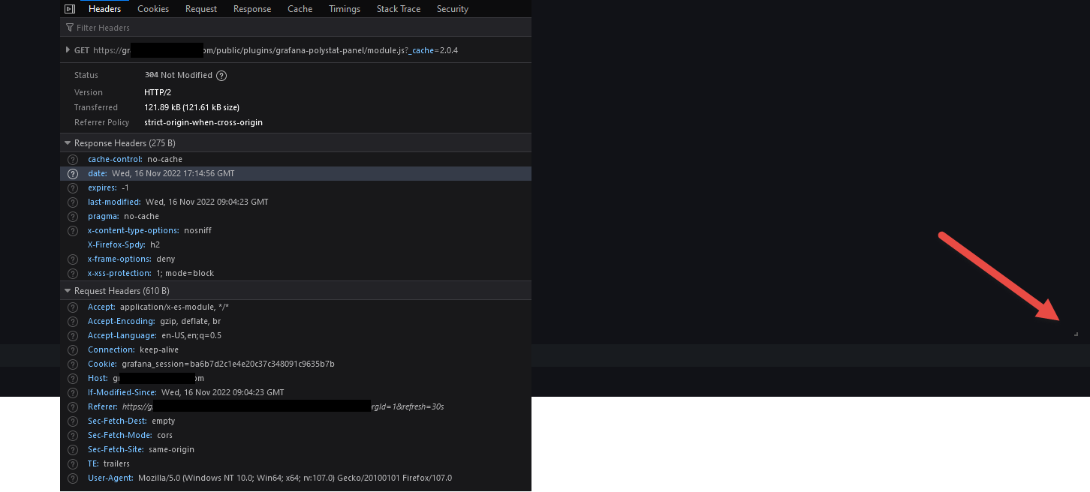Click the question mark next to User-Agent

[73, 478]
